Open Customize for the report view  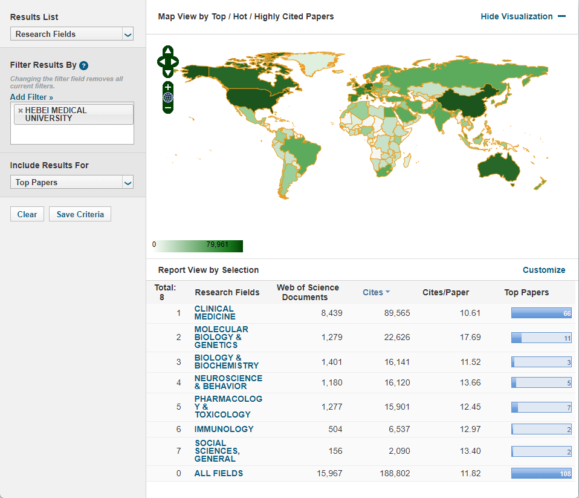tap(544, 270)
